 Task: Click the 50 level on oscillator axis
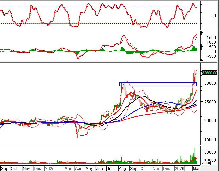click(204, 15)
